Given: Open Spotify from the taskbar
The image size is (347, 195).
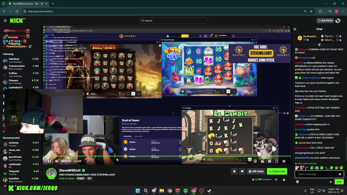Looking at the screenshot, I should click(x=185, y=191).
